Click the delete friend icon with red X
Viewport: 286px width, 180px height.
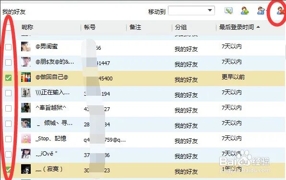[x=281, y=11]
